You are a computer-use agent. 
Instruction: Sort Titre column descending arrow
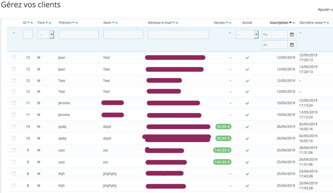(47, 23)
